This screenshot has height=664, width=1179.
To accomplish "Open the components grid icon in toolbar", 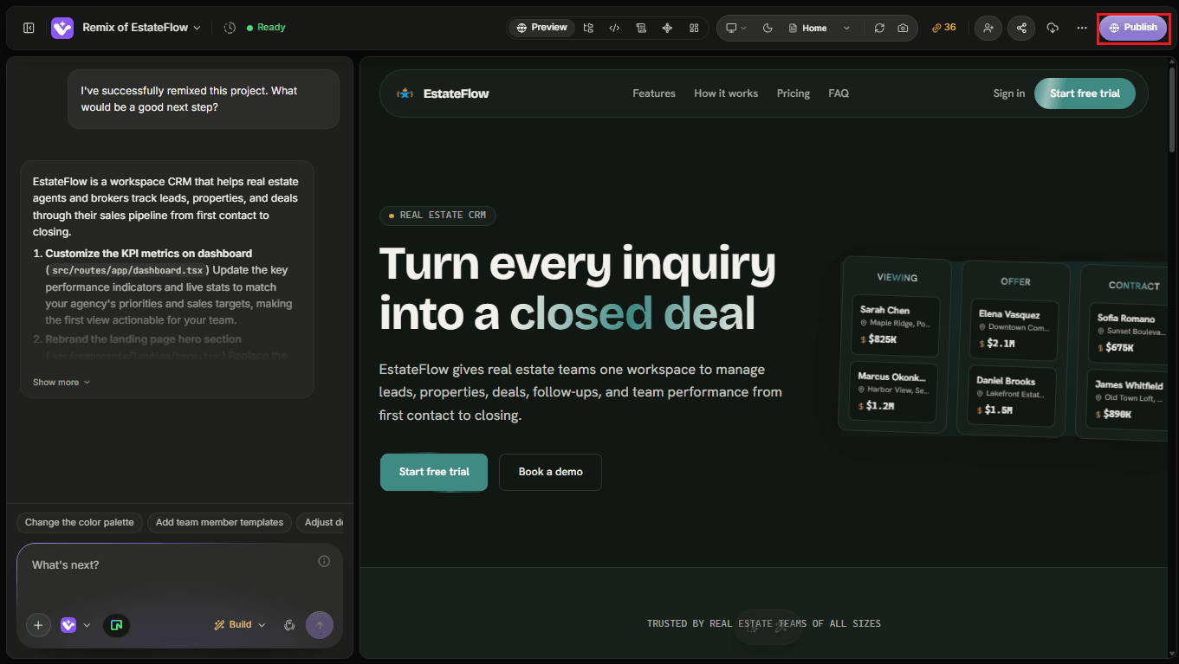I will click(x=694, y=28).
